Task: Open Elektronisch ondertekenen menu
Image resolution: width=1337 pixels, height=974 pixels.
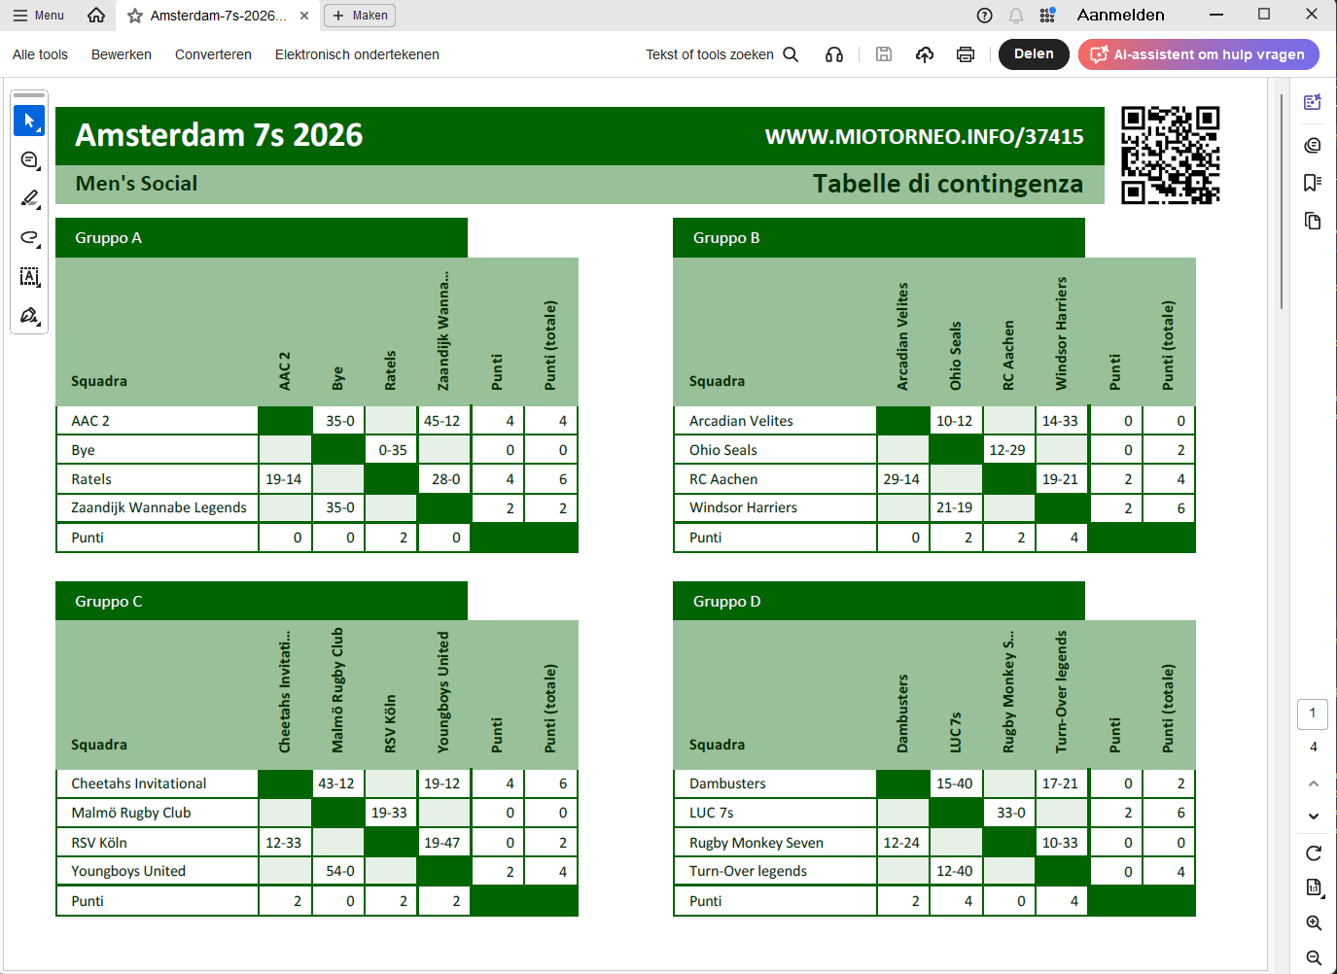Action: click(x=357, y=54)
